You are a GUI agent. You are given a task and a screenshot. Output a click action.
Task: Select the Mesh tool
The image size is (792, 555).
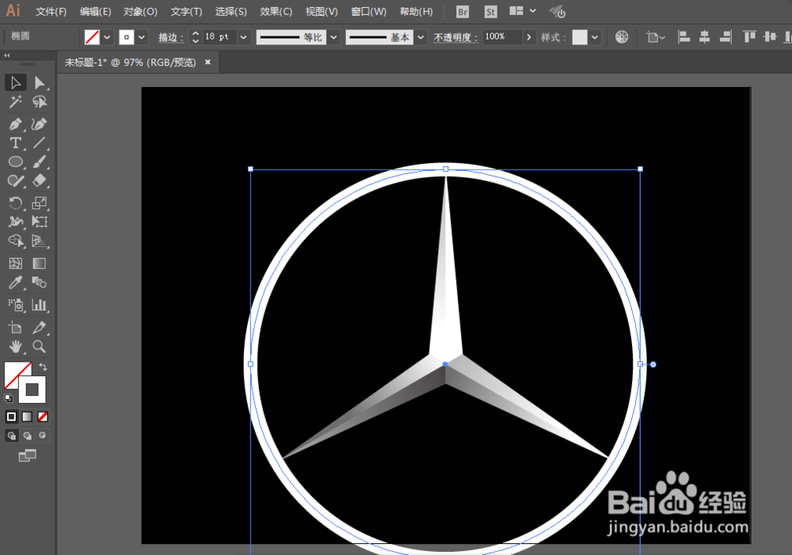pyautogui.click(x=16, y=264)
